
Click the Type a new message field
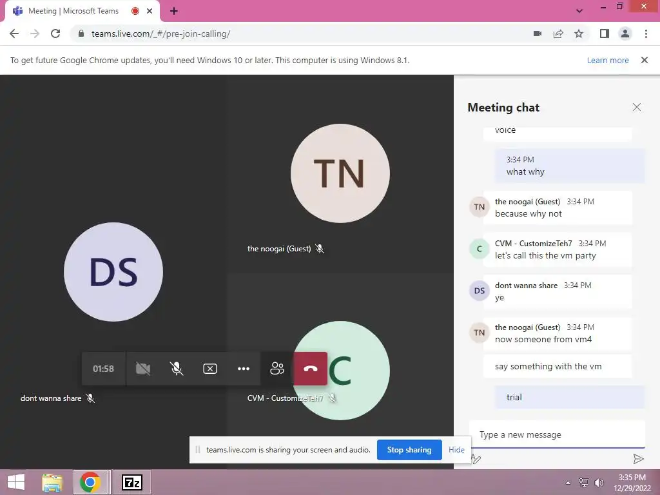558,435
